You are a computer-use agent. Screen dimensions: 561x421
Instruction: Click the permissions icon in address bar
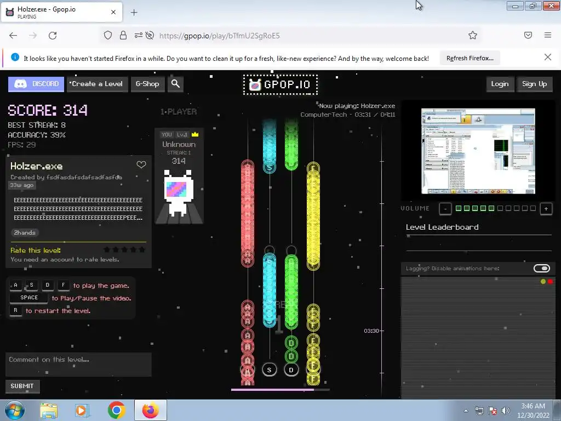(138, 35)
